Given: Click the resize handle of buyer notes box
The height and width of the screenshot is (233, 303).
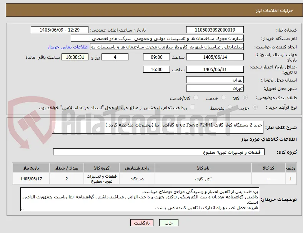Looking at the screenshot, I should 22,209.
